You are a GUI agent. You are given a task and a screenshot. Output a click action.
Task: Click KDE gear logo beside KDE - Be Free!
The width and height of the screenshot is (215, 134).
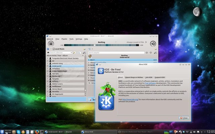(101, 71)
